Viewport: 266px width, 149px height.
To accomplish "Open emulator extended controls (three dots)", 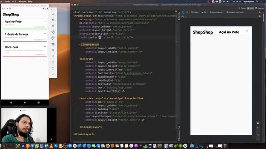I will tap(53, 74).
